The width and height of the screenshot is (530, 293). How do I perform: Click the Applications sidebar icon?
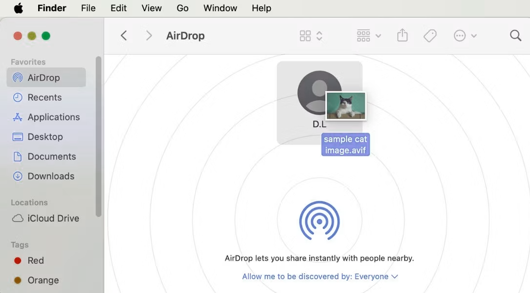point(18,117)
